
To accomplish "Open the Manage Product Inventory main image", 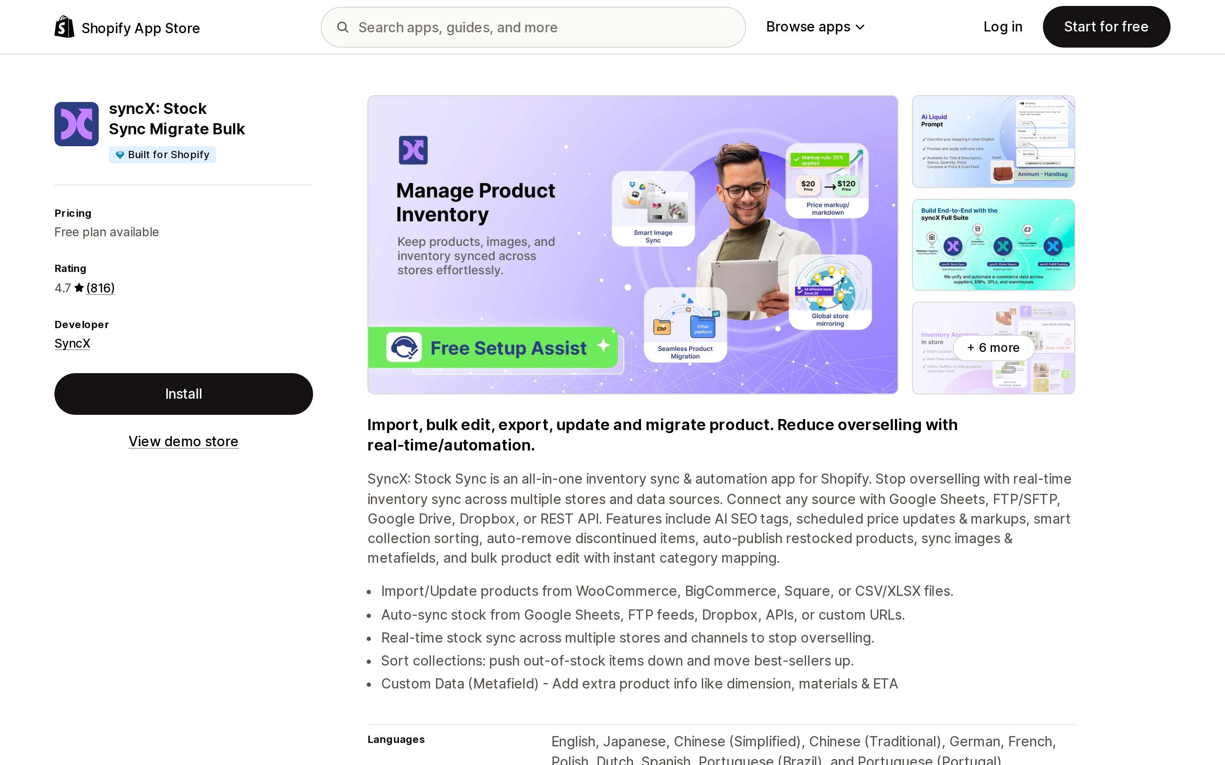I will [633, 245].
